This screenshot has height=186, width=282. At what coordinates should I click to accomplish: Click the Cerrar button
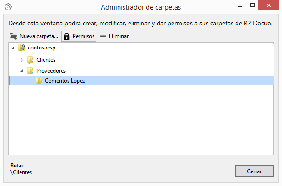pos(254,171)
